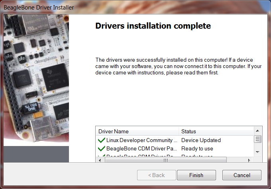Click green checkmark beside BeagleBone CDM Driver
271x189 pixels.
click(x=101, y=148)
